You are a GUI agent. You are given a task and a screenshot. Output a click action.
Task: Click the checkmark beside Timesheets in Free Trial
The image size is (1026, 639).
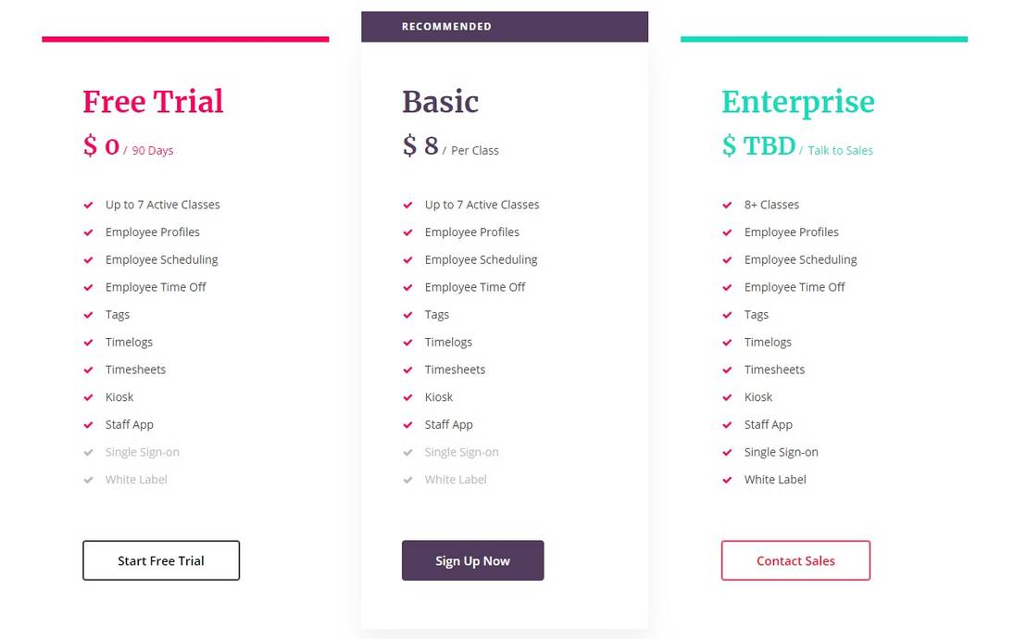pyautogui.click(x=88, y=370)
